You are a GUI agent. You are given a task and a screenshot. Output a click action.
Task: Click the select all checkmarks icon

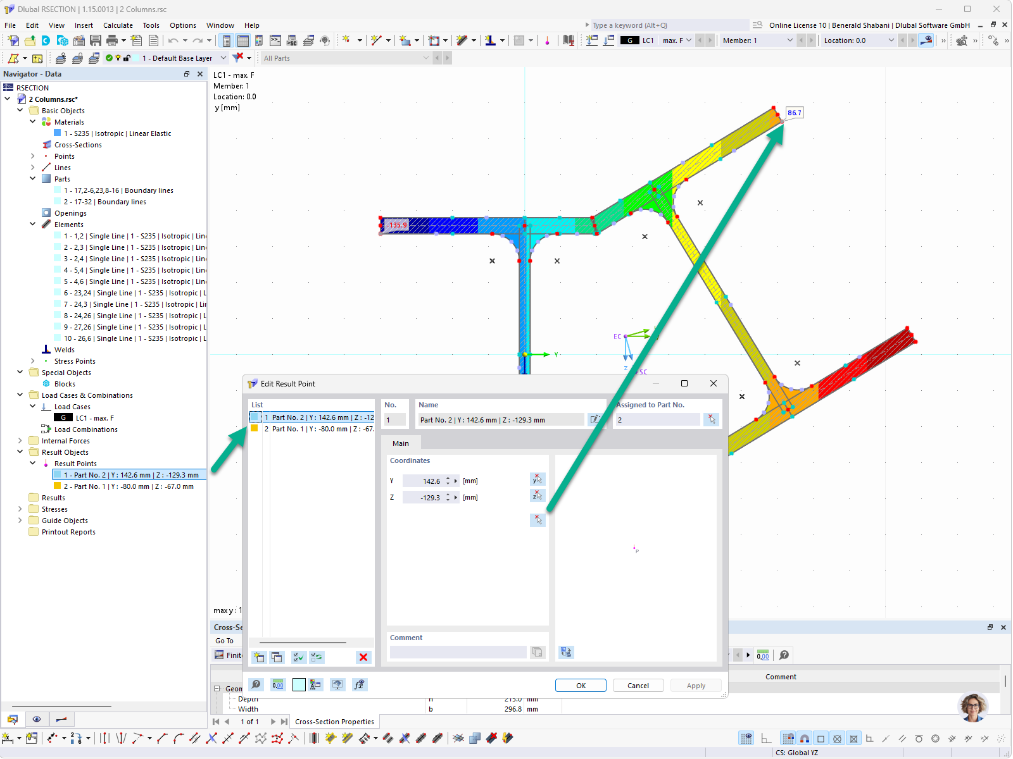click(x=299, y=657)
